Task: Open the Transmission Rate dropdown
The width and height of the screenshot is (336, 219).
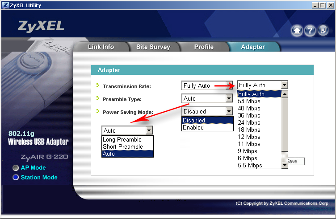Action: pos(207,85)
